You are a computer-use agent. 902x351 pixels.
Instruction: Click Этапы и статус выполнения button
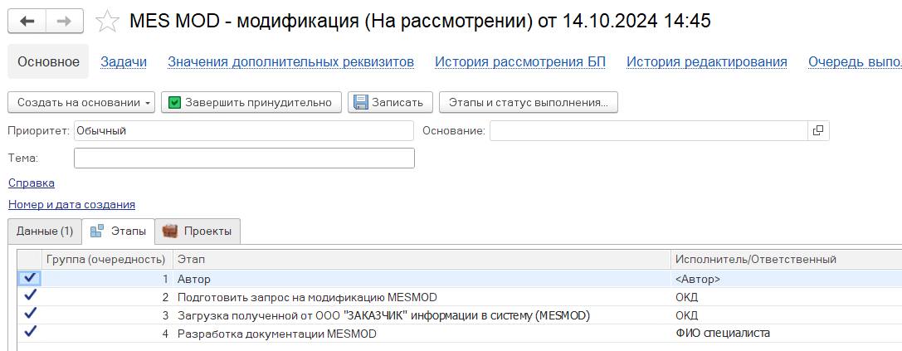(x=528, y=102)
